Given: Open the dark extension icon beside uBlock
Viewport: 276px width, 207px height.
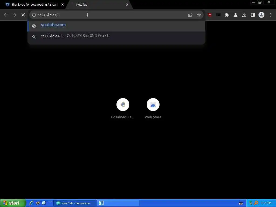Looking at the screenshot, I should coord(218,15).
